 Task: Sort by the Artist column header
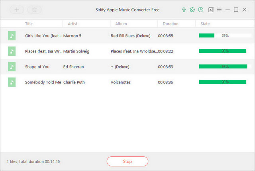[73, 24]
